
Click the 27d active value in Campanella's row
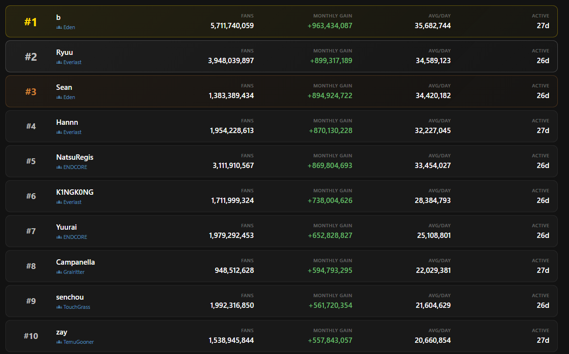(543, 270)
